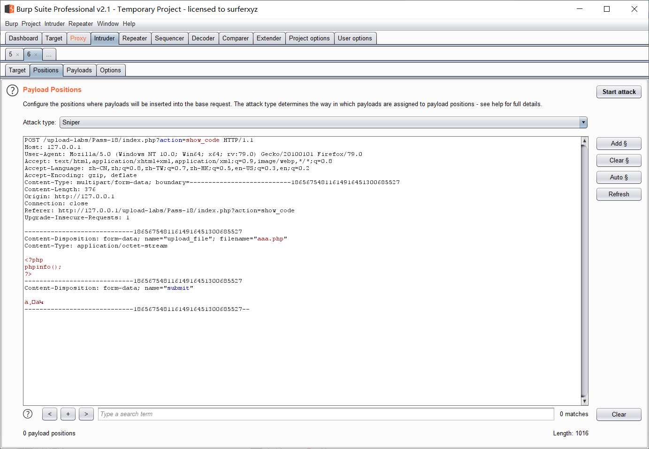
Task: Open the Payload Positions help icon
Action: click(x=12, y=90)
